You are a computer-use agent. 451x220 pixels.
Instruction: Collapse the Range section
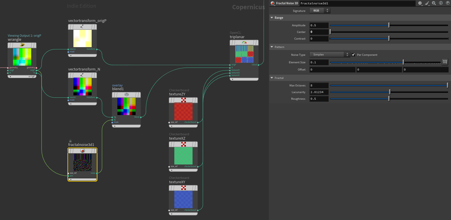272,18
